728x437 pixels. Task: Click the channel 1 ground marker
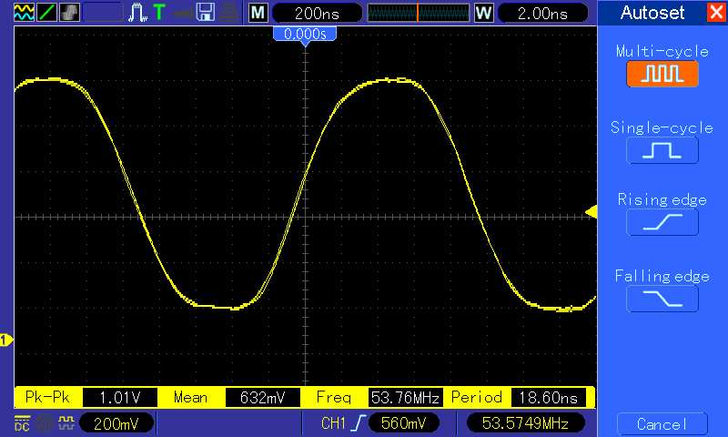(x=6, y=340)
